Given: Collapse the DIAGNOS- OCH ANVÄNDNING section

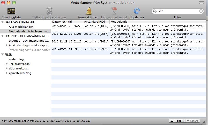Looking at the screenshot, I should pyautogui.click(x=2, y=36).
